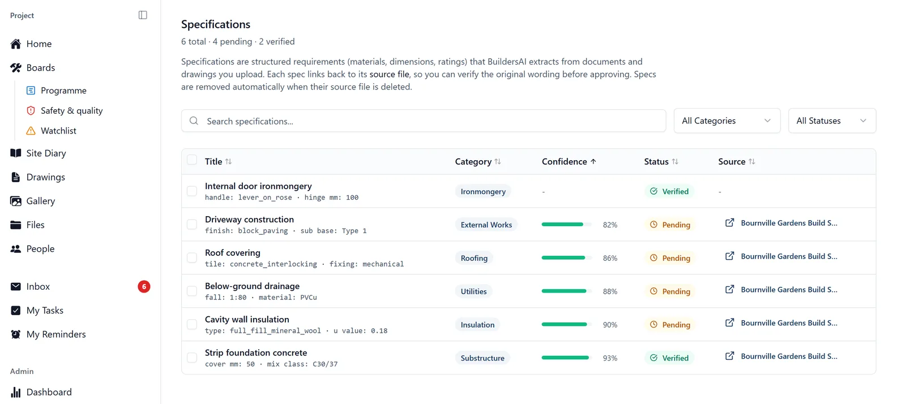Screen dimensions: 906x404
Task: Check the Below-ground drainage row checkbox
Action: [x=192, y=291]
